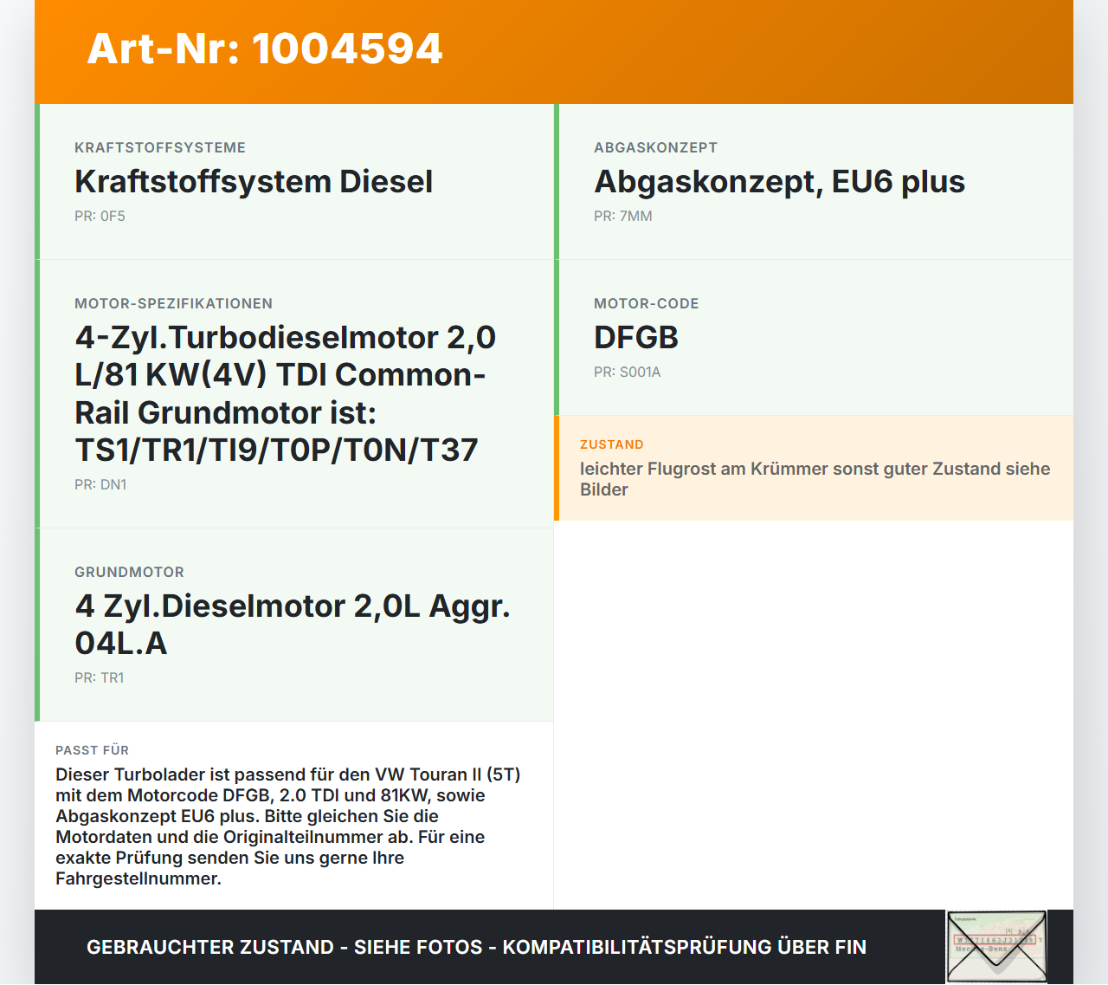Click the red-framed FIN number in the image

pos(994,940)
